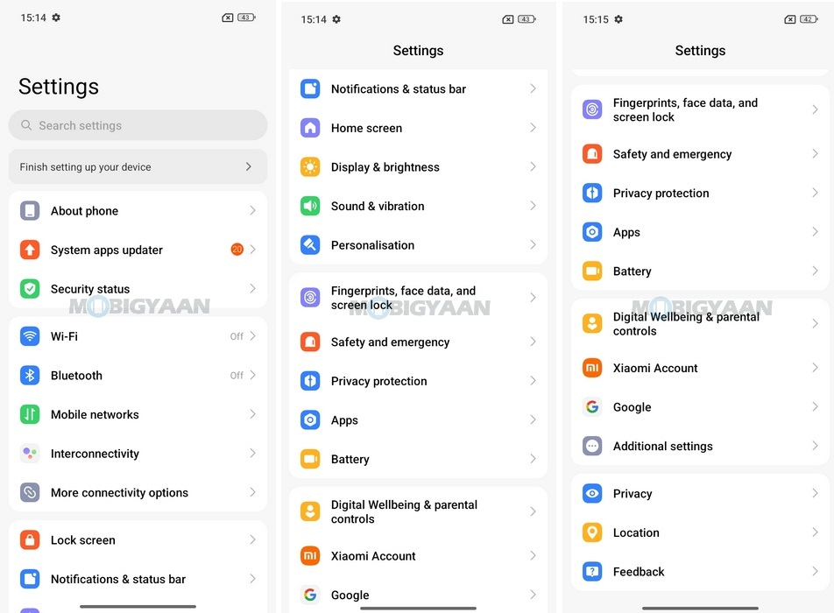Tap the Mobile networks icon
Screen dimensions: 834x613
pos(30,414)
